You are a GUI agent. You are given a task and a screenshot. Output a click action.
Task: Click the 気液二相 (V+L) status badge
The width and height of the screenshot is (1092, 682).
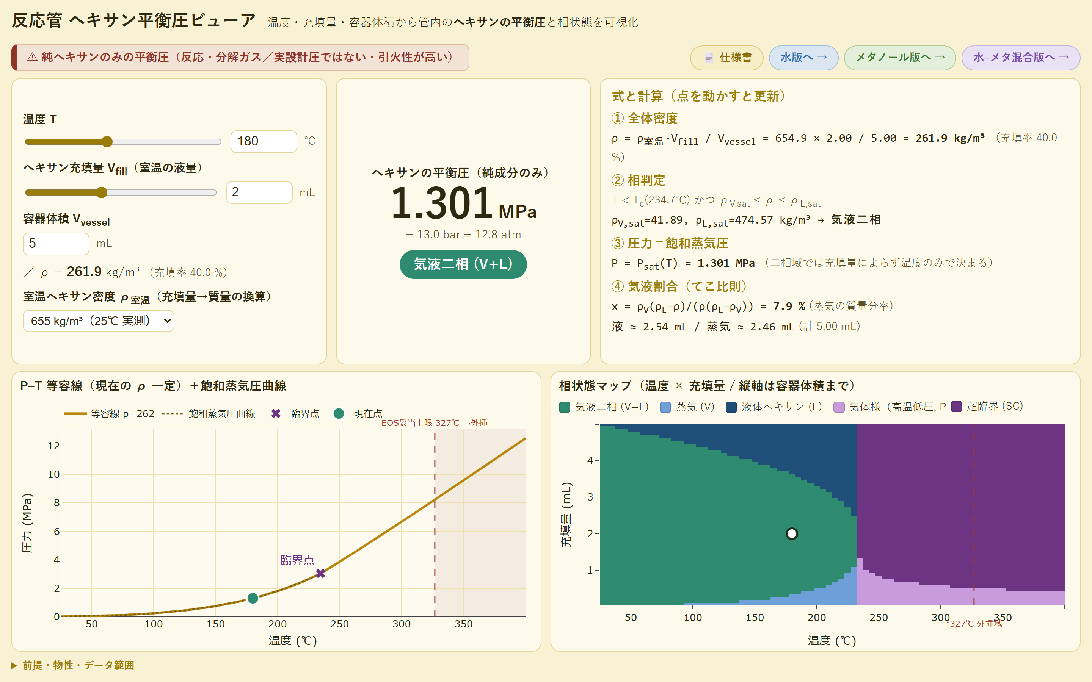click(x=463, y=264)
